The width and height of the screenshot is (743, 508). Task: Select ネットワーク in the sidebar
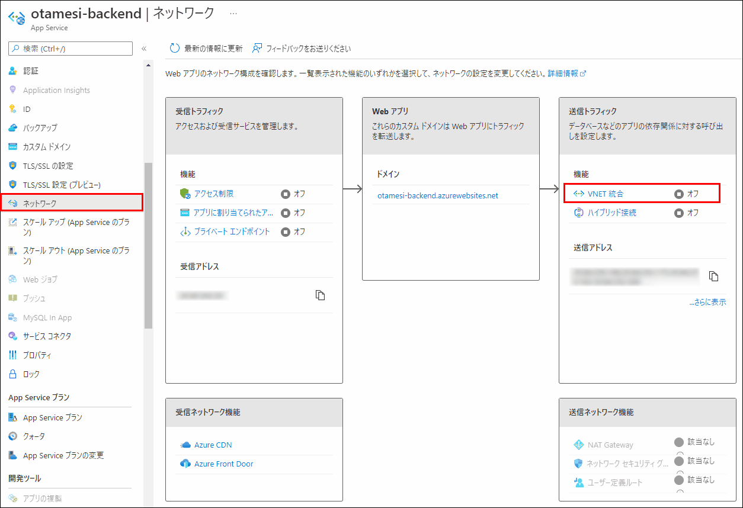click(71, 203)
